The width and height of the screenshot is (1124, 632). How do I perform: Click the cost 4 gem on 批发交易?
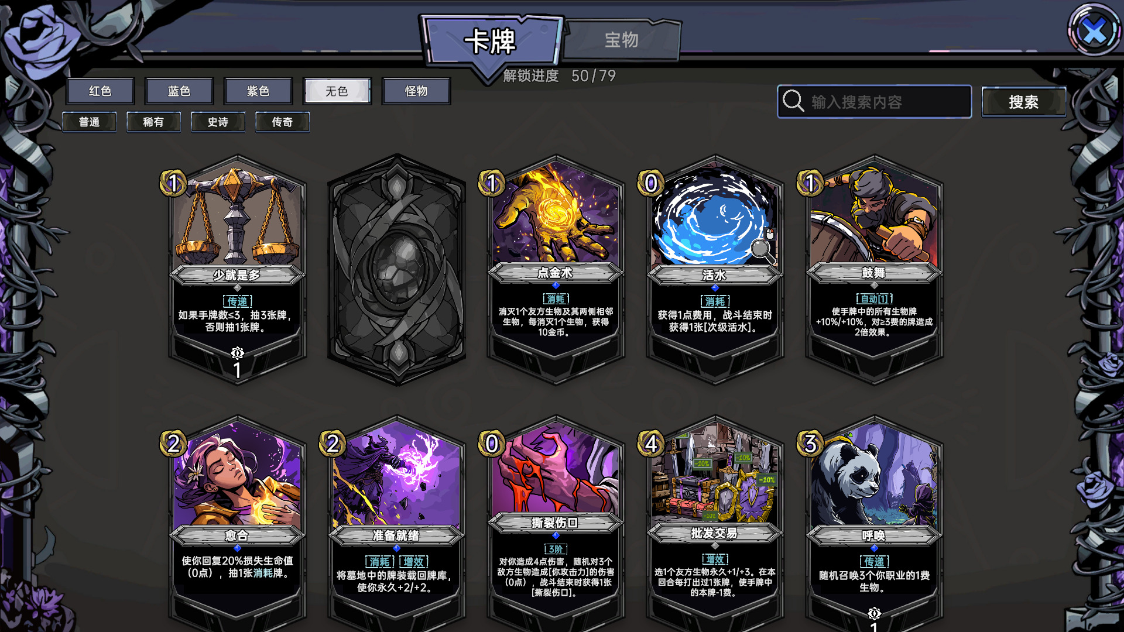651,444
